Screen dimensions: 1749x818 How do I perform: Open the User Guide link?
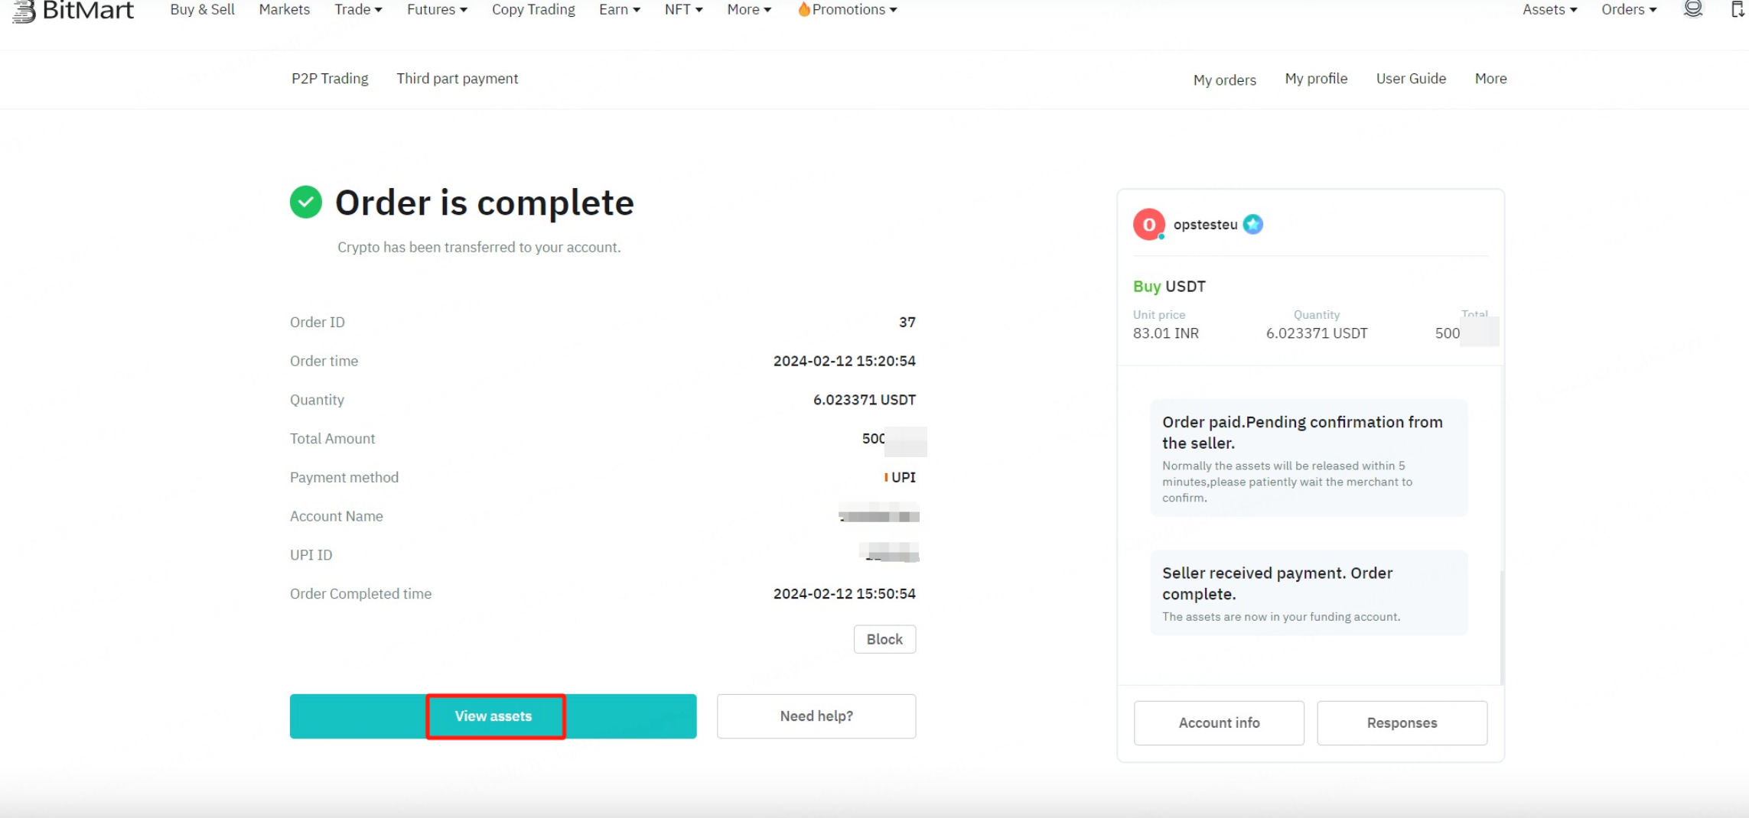pos(1411,79)
